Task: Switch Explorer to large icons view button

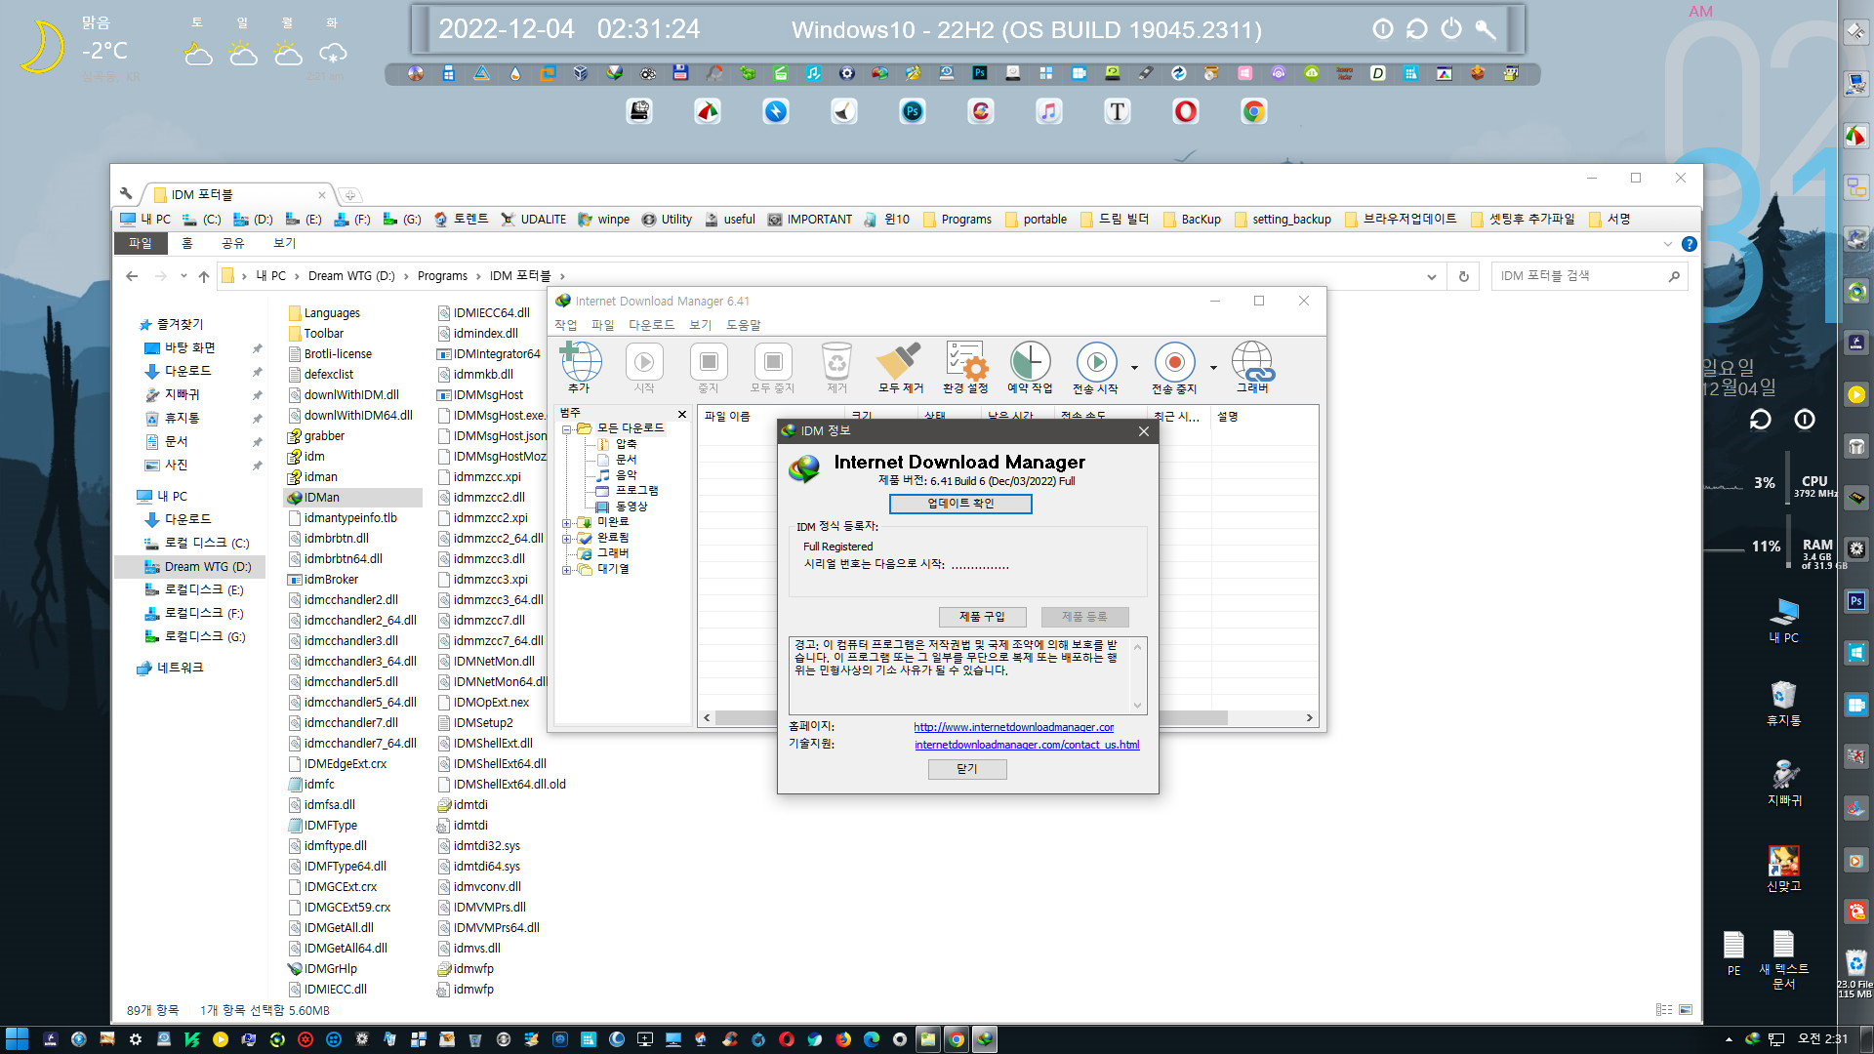Action: [1686, 1010]
